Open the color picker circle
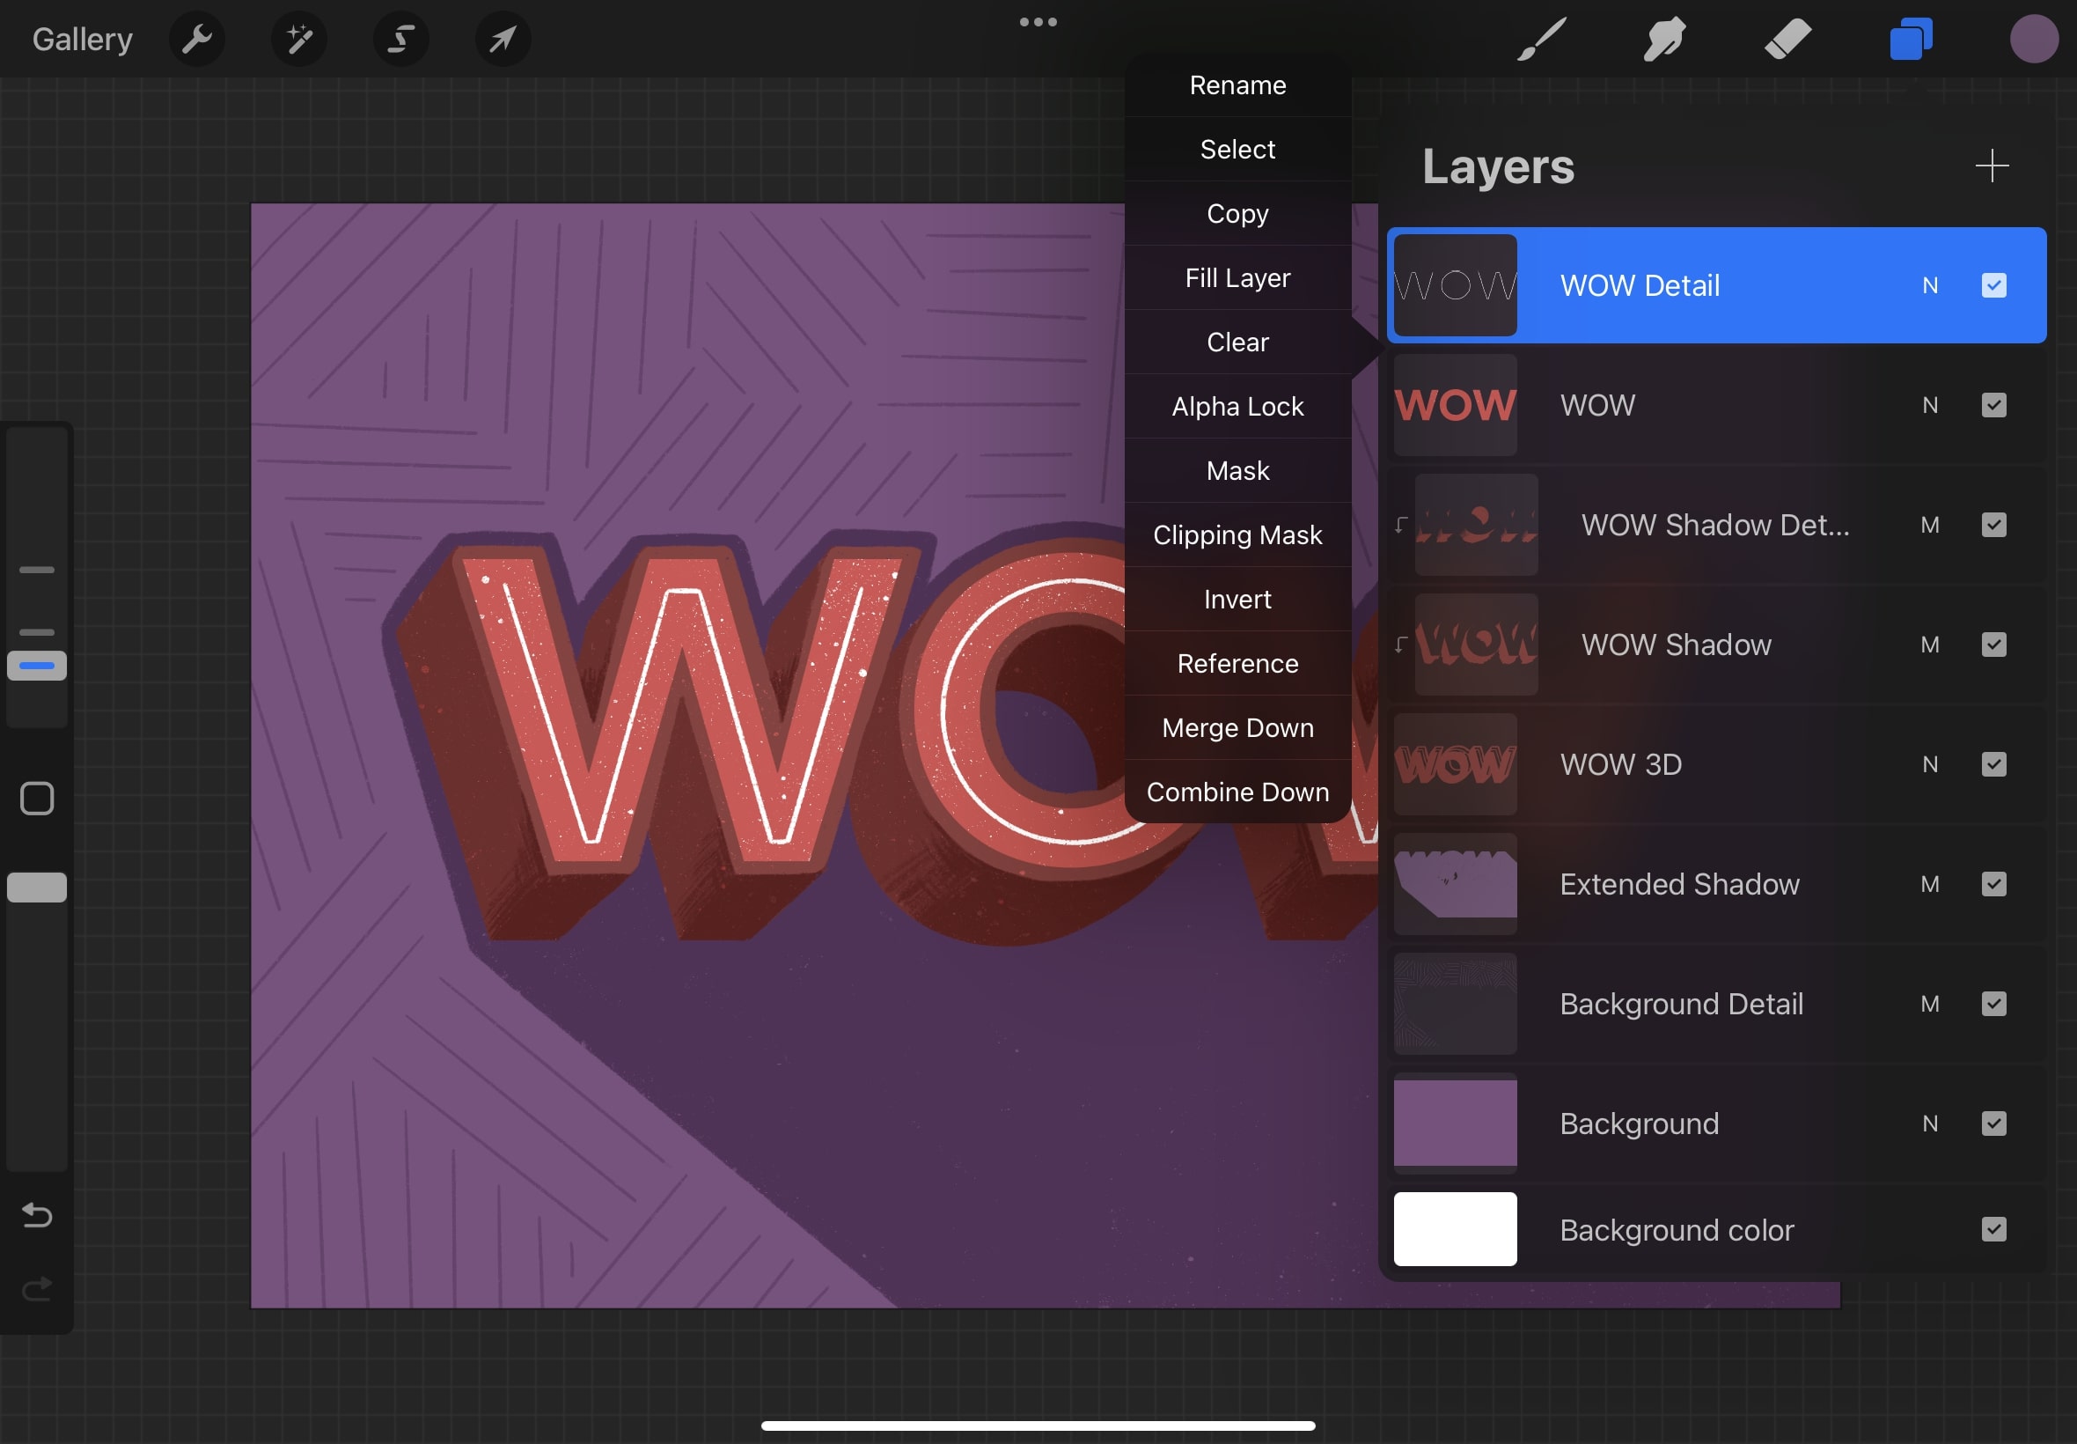2077x1444 pixels. [x=2034, y=38]
